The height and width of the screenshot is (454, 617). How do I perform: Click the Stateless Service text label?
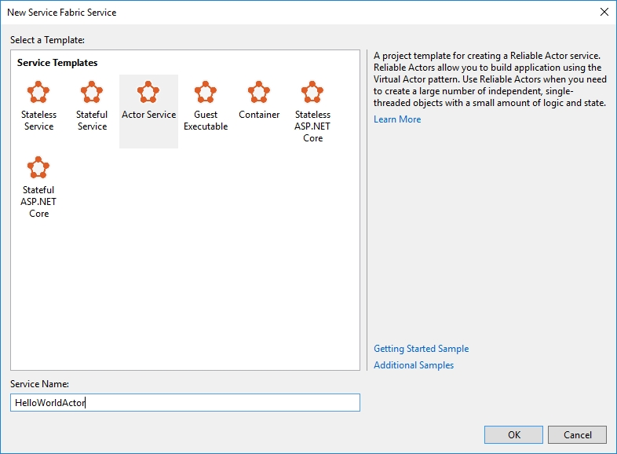coord(38,120)
